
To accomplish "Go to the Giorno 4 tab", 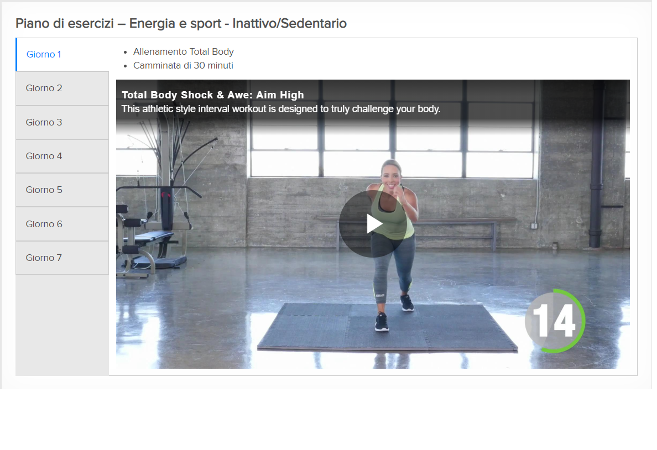I will click(62, 156).
